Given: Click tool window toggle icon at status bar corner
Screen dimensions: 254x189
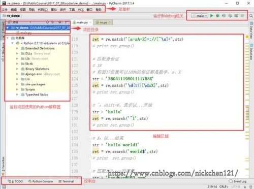Looking at the screenshot, I should click(x=4, y=186).
